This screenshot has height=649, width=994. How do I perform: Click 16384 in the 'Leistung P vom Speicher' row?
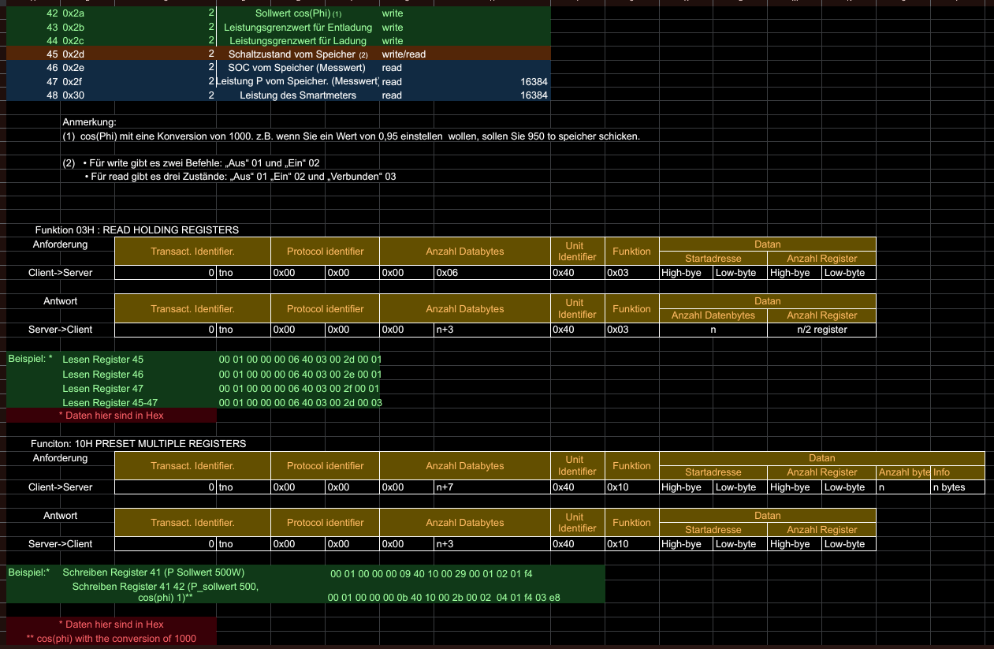534,81
